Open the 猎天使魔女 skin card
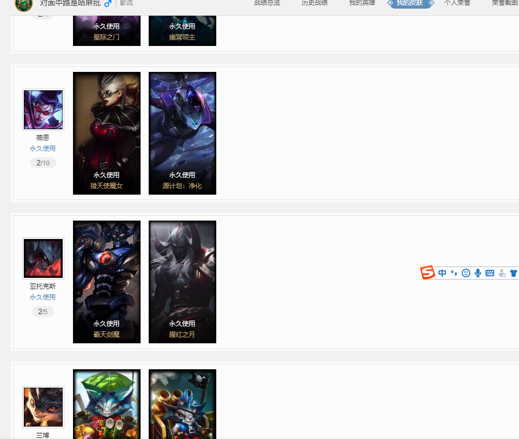 tap(107, 133)
